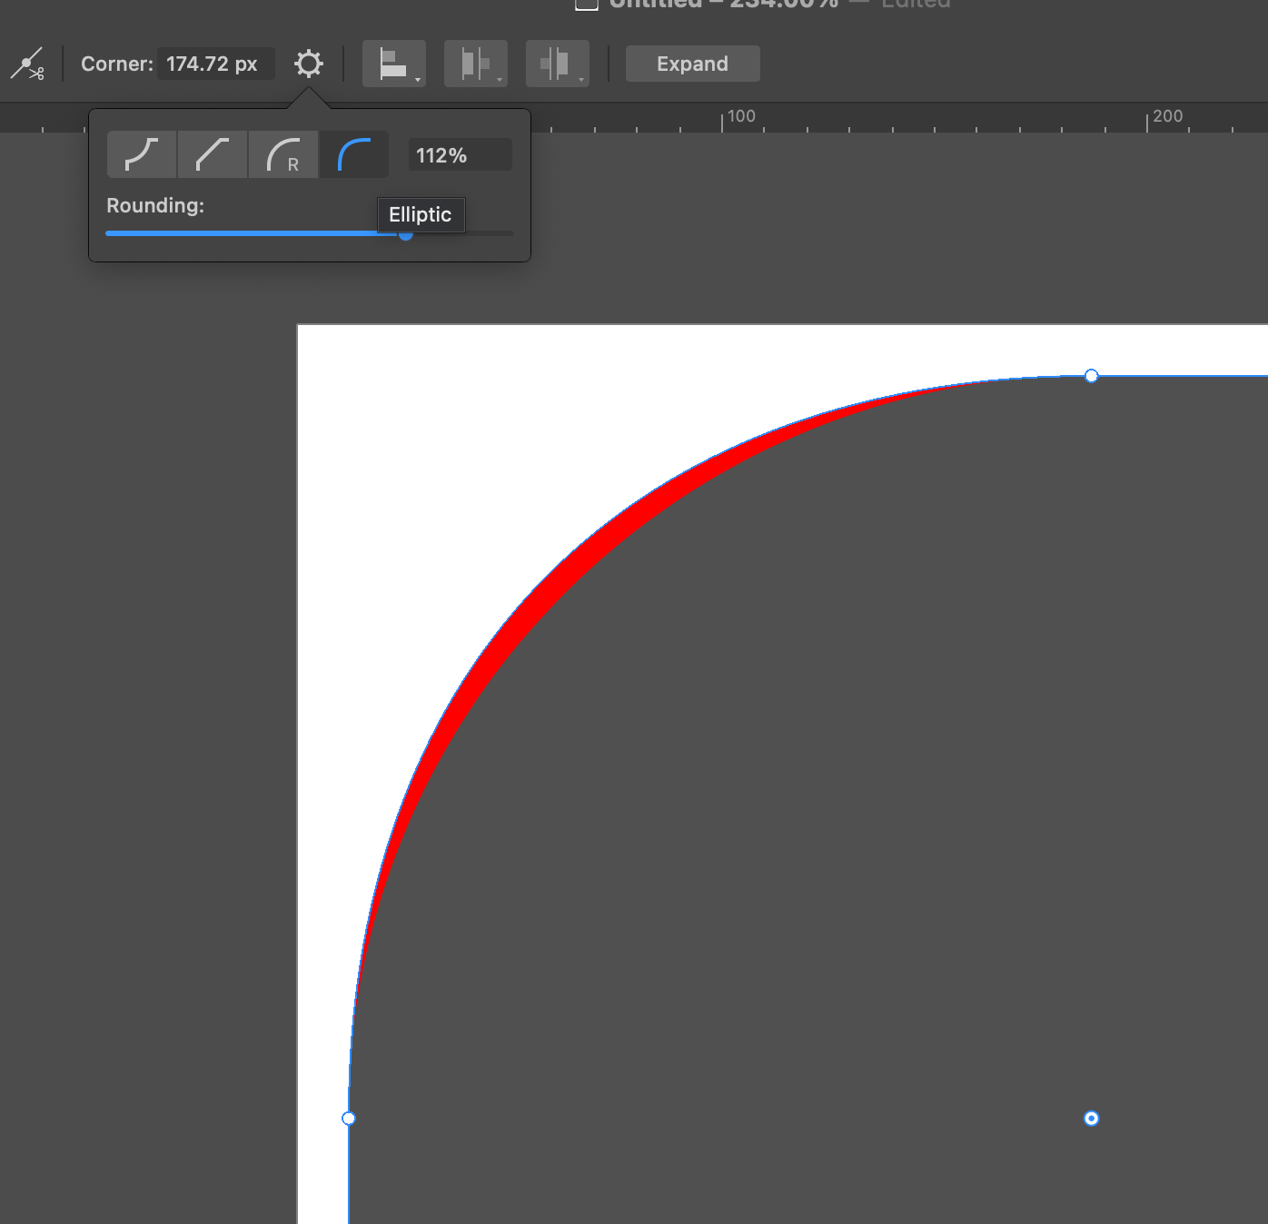Viewport: 1268px width, 1224px height.
Task: Select the node scissors tool icon
Action: 27,64
